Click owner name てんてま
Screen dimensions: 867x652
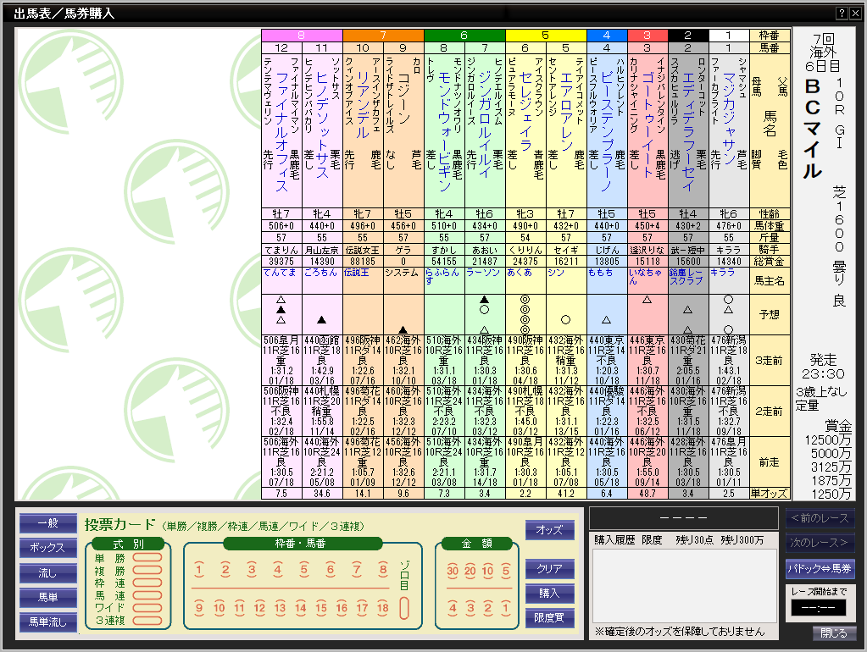279,273
